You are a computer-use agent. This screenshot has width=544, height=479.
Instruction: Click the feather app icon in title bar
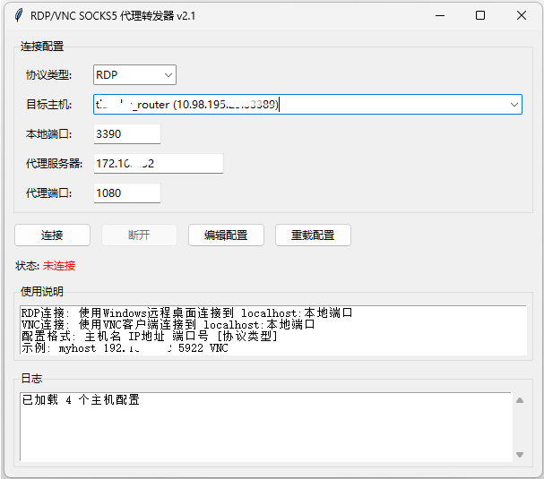click(19, 15)
